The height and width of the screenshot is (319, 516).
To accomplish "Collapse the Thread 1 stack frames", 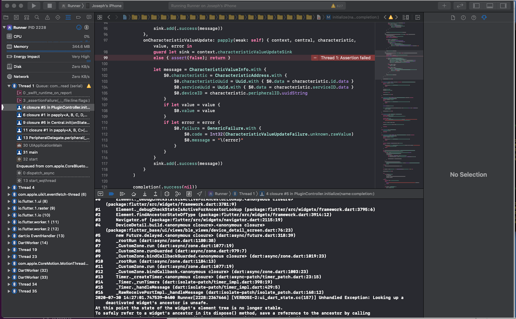I will (9, 86).
